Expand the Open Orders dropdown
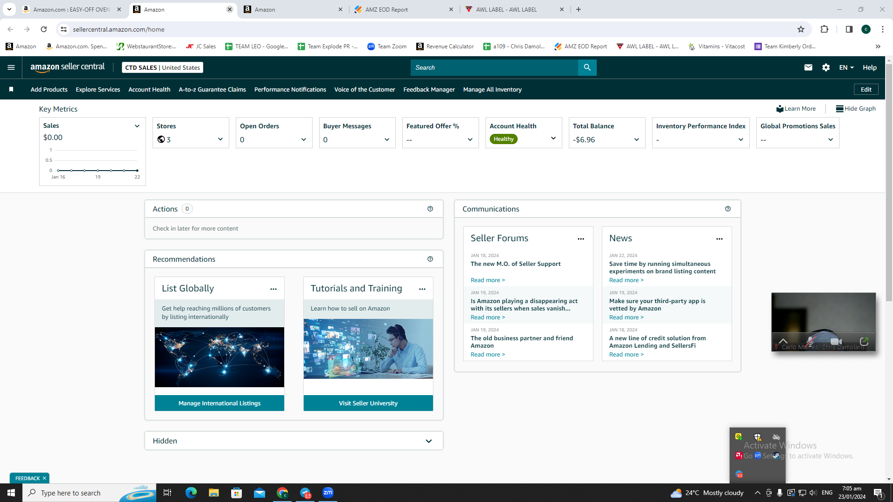This screenshot has width=893, height=502. pos(304,139)
